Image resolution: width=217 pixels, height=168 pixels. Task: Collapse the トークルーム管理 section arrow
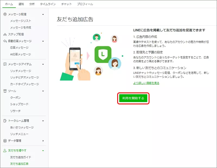pos(43,121)
